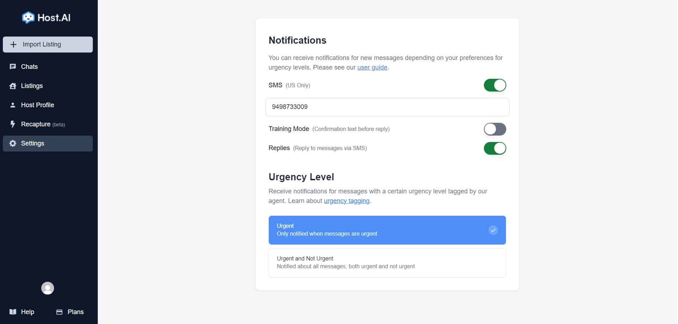Viewport: 678px width, 324px height.
Task: Click the Listings house icon
Action: point(13,86)
